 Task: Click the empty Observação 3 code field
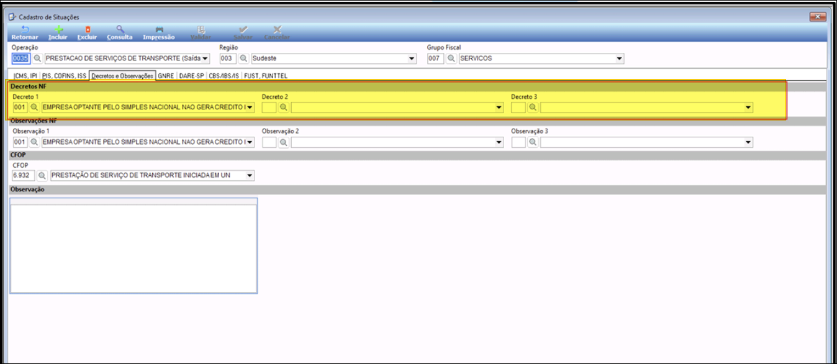click(x=518, y=142)
